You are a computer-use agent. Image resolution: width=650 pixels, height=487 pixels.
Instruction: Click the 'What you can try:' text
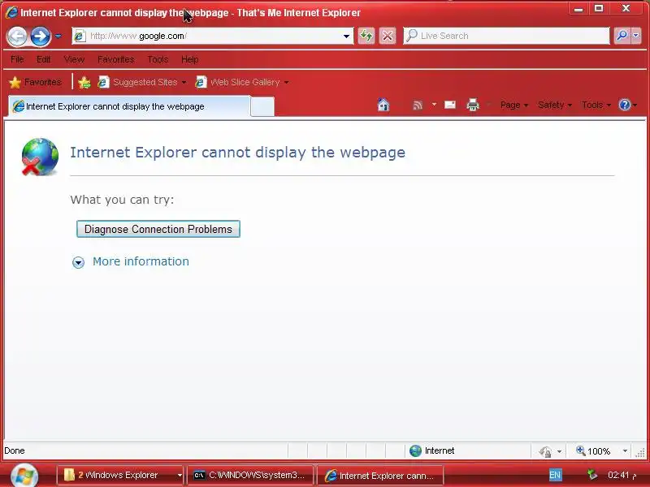(x=123, y=200)
